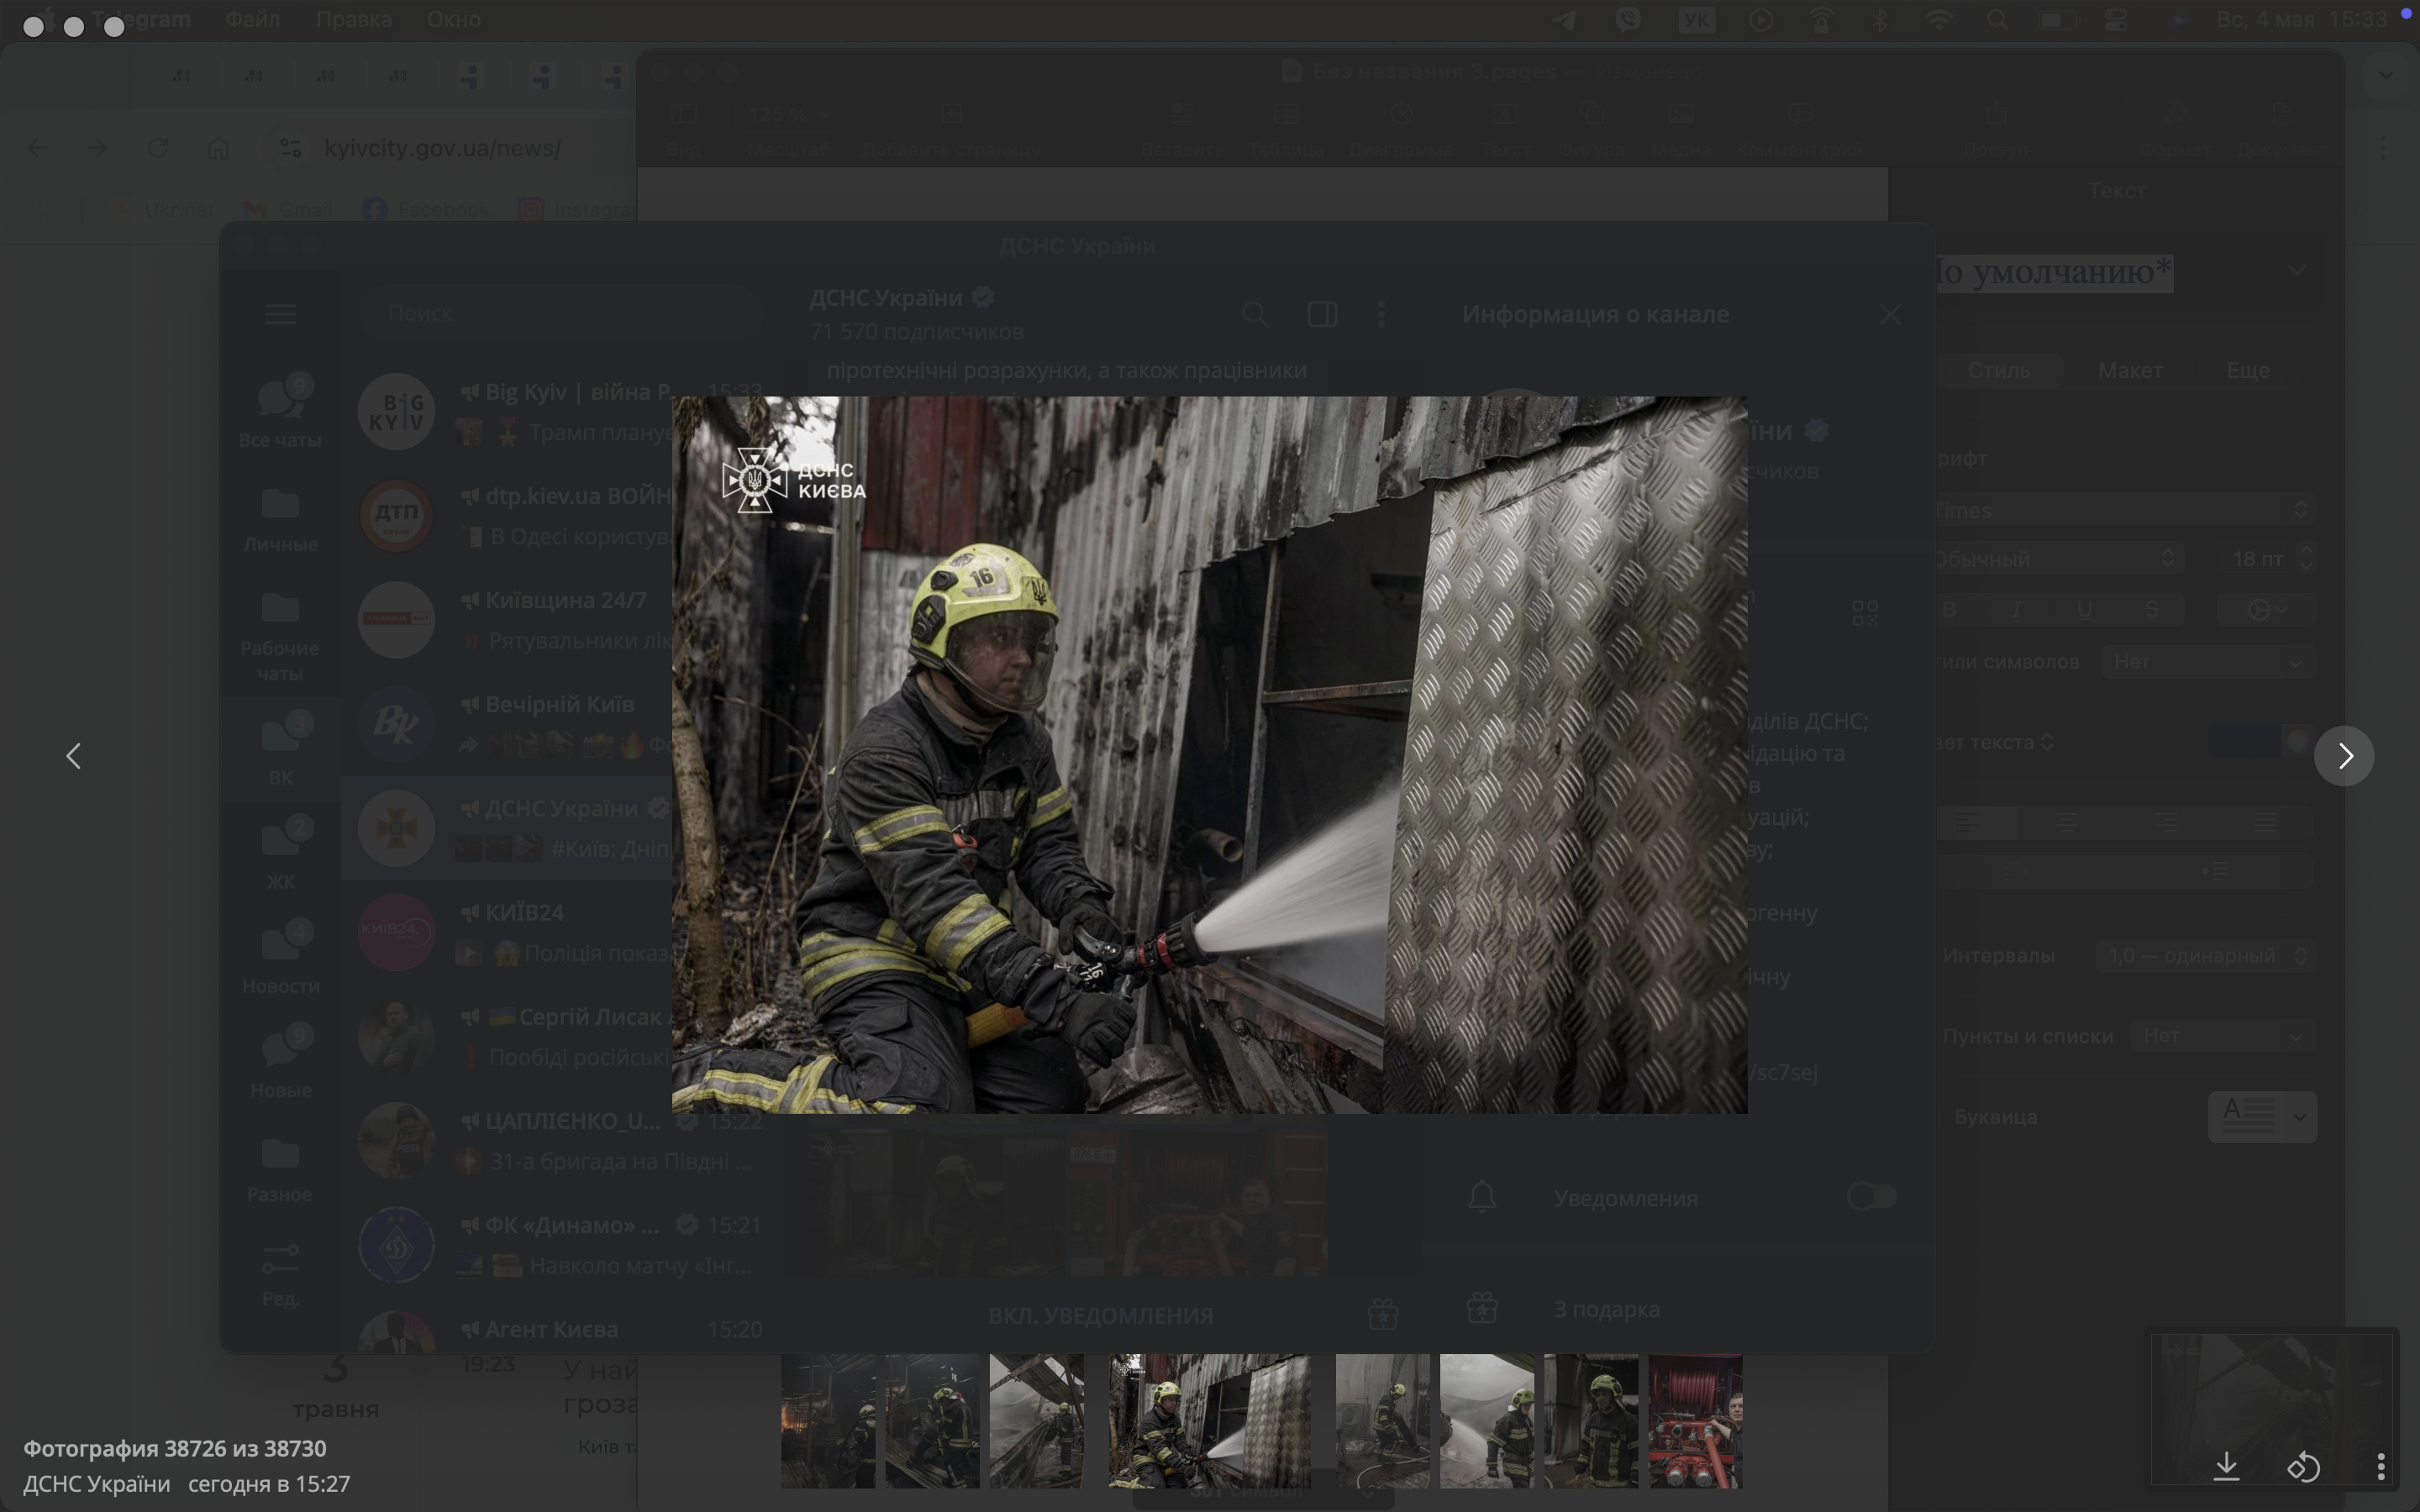
Task: Close the 'Информация о канале' panel in Telegram
Action: coord(1890,314)
